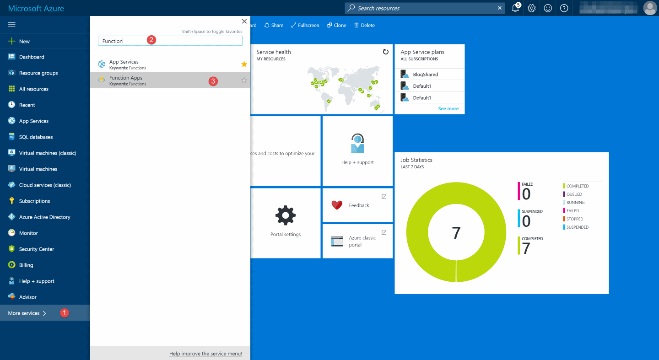
Task: Click the Microsoft Azure logo text
Action: tap(36, 8)
